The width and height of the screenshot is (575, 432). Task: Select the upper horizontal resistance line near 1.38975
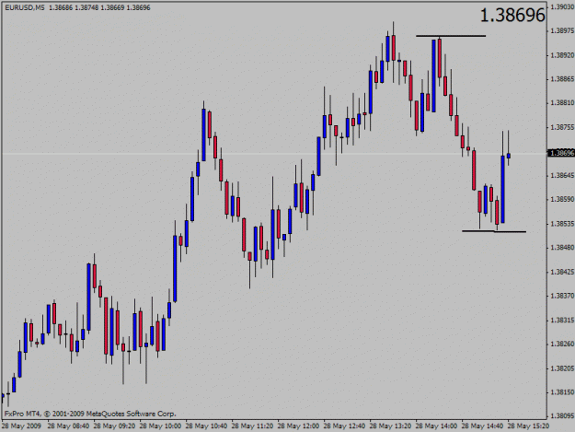(451, 36)
